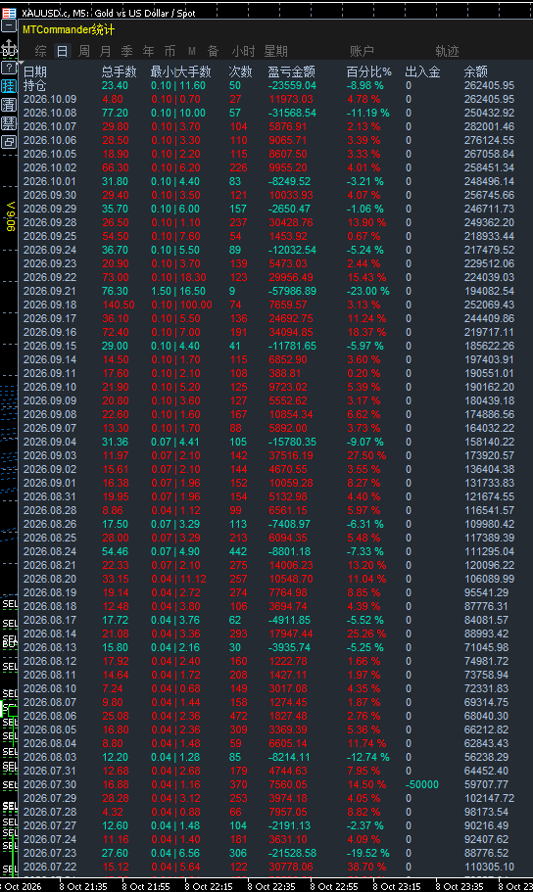Click the 出入金 column header

(422, 71)
